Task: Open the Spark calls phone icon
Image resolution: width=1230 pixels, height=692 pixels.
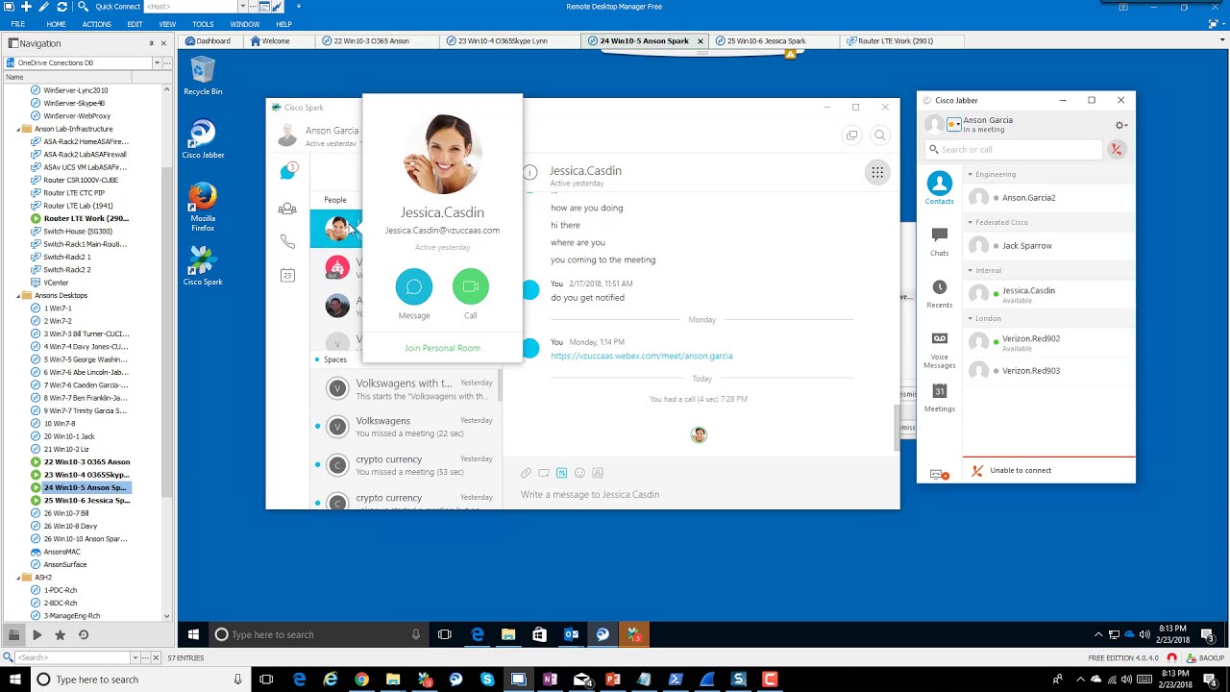Action: pos(287,241)
